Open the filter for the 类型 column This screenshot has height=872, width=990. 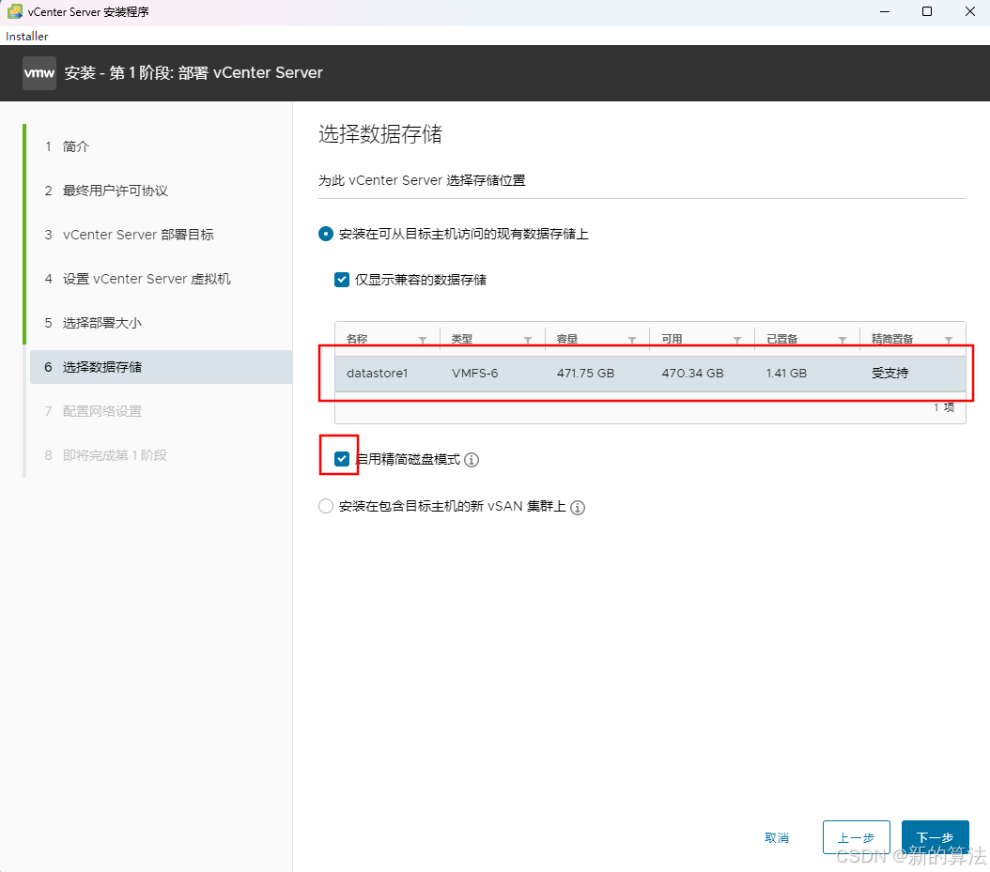(527, 340)
